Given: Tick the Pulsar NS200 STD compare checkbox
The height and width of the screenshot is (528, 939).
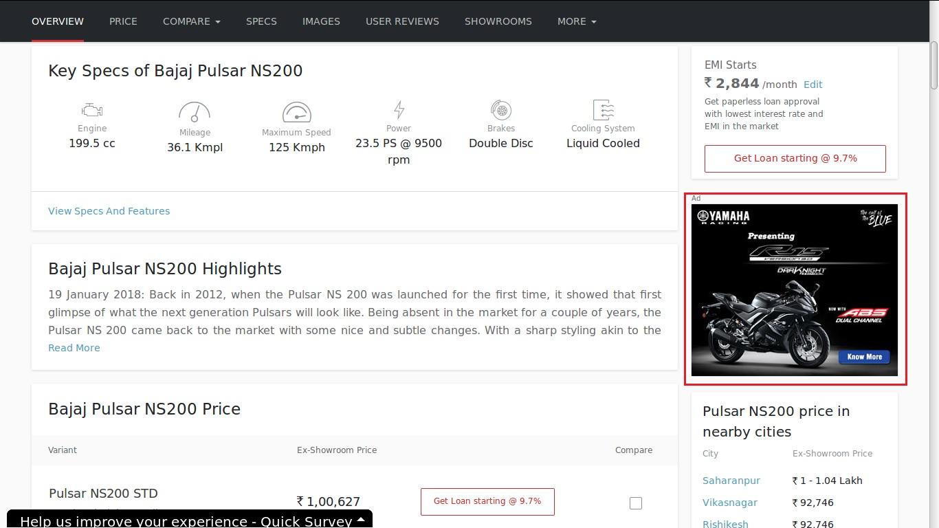Looking at the screenshot, I should pyautogui.click(x=636, y=503).
